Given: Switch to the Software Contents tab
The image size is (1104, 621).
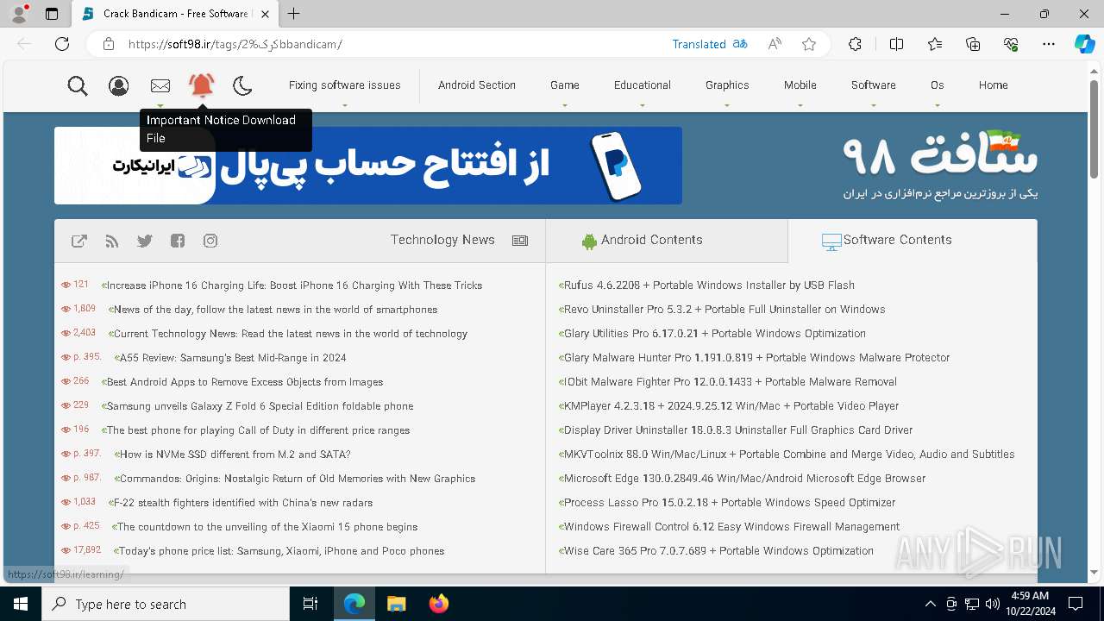Looking at the screenshot, I should tap(913, 241).
